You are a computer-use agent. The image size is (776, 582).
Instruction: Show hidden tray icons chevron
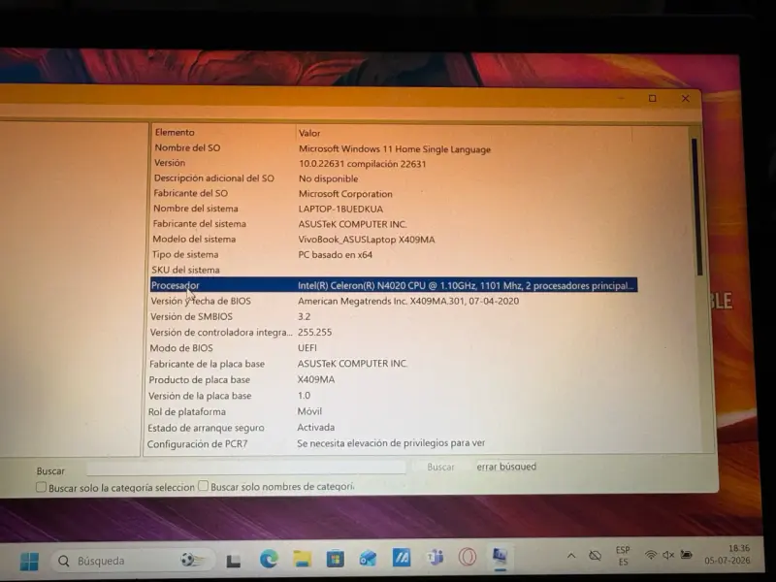[571, 556]
